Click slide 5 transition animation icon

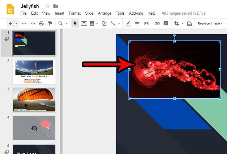tap(7, 152)
